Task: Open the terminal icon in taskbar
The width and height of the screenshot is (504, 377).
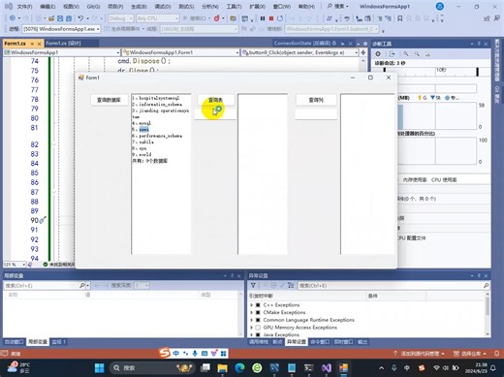Action: [308, 368]
